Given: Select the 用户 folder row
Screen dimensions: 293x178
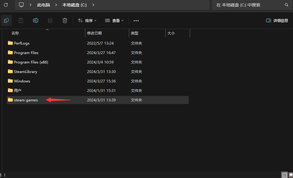Looking at the screenshot, I should [98, 90].
